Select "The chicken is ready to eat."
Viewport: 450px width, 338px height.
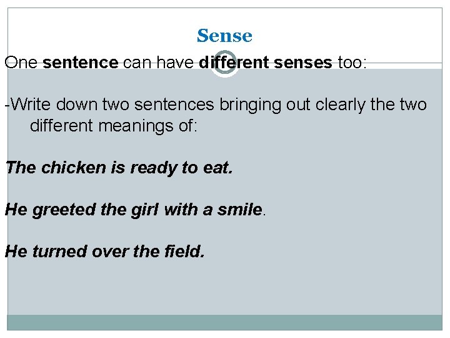(x=119, y=168)
